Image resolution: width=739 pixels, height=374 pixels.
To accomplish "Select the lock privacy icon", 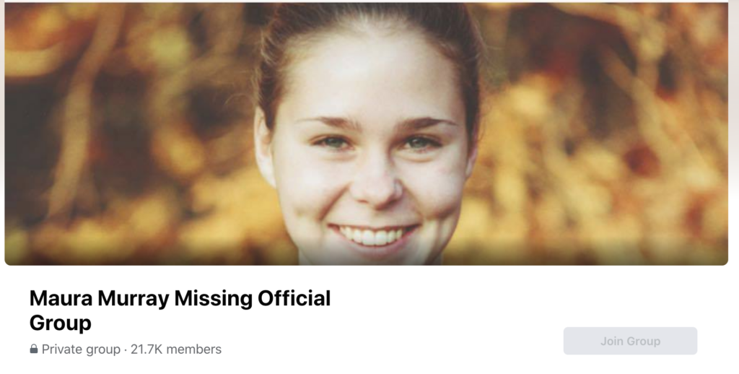I will (33, 349).
